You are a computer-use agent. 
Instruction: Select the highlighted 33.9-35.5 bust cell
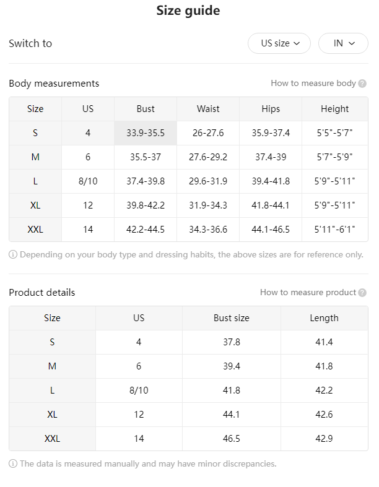pyautogui.click(x=146, y=133)
